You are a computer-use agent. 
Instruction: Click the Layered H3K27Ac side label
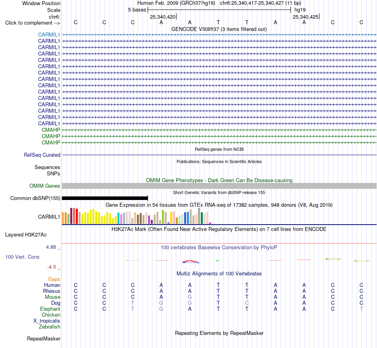[26, 235]
